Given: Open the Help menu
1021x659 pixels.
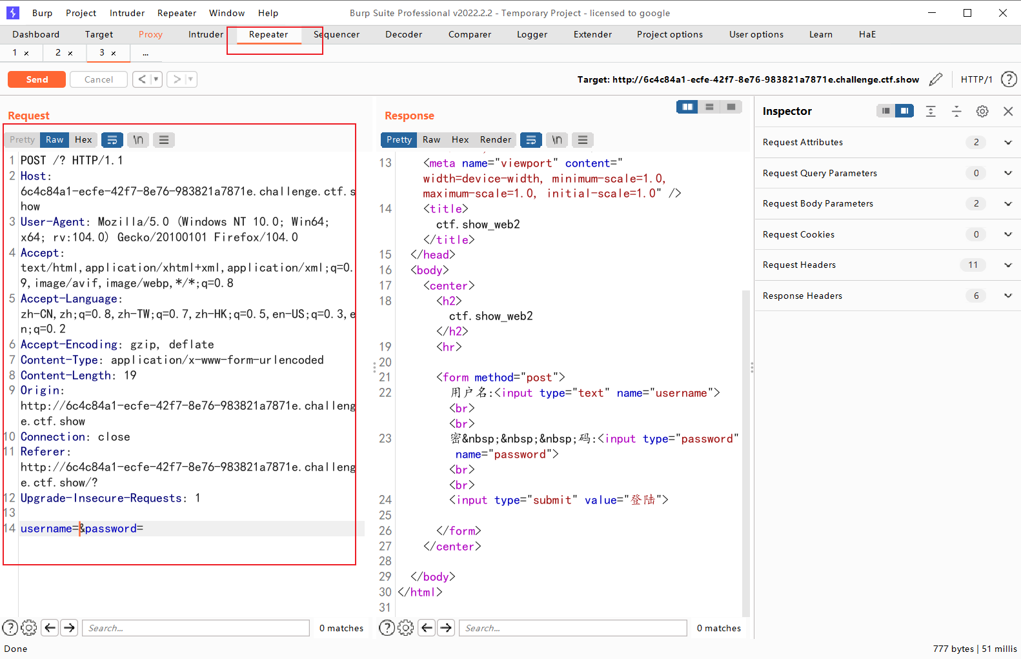Looking at the screenshot, I should 268,13.
